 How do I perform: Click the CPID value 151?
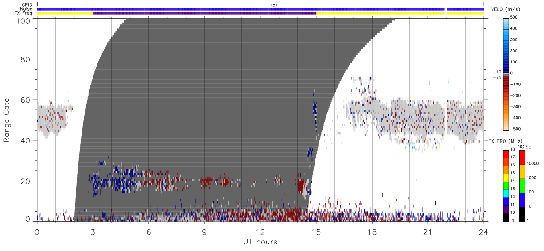[x=273, y=5]
